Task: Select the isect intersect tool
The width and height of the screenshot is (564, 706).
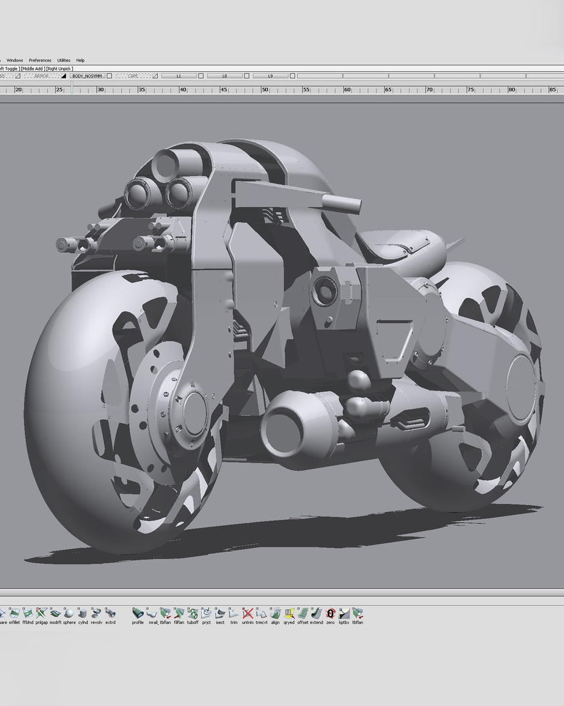Action: [x=220, y=614]
